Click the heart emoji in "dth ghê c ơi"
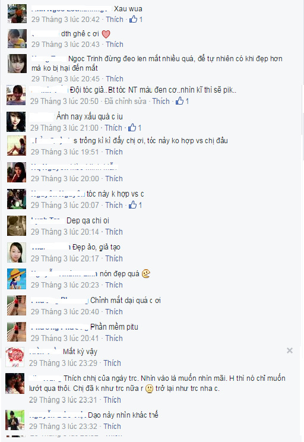This screenshot has width=304, height=442. click(x=106, y=34)
